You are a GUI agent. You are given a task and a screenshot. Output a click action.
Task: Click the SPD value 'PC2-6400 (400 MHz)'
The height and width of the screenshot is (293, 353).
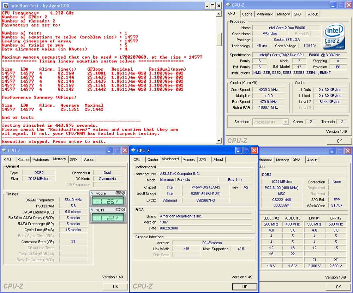click(282, 187)
